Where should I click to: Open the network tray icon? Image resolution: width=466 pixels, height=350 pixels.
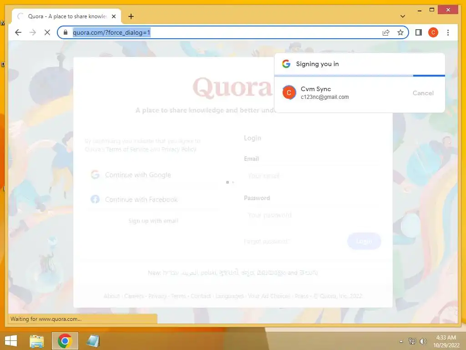coord(412,341)
